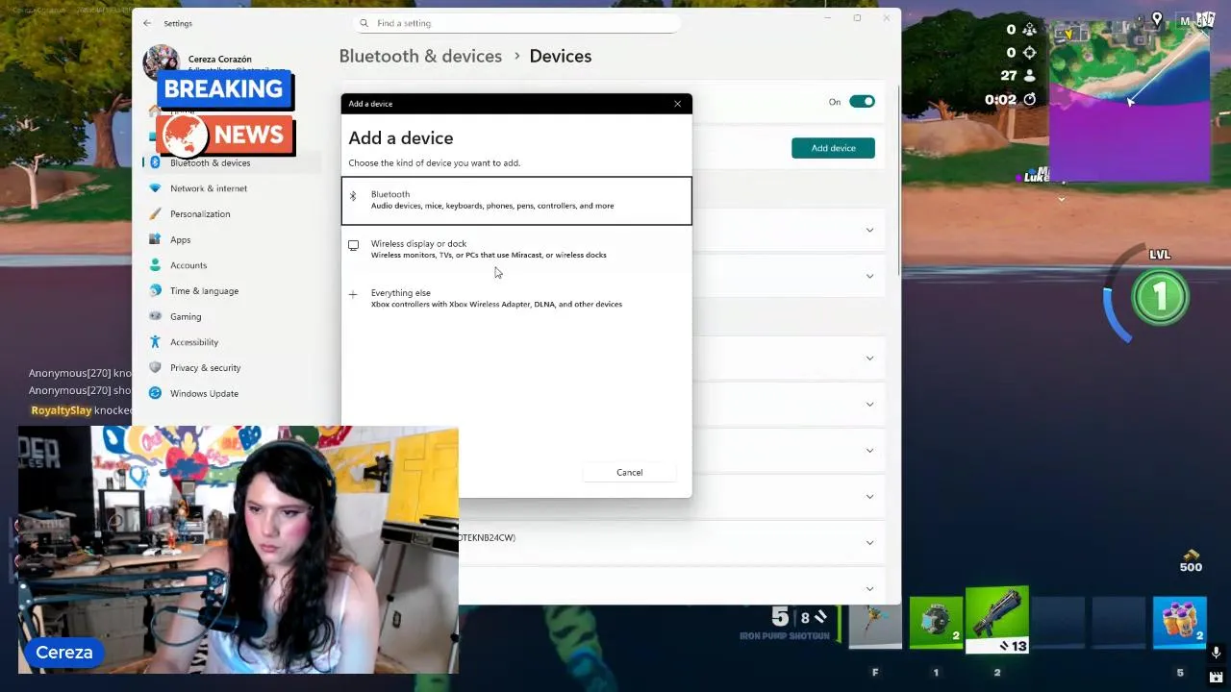Viewport: 1231px width, 692px height.
Task: Click the Bluetooth sidebar icon
Action: pos(155,162)
